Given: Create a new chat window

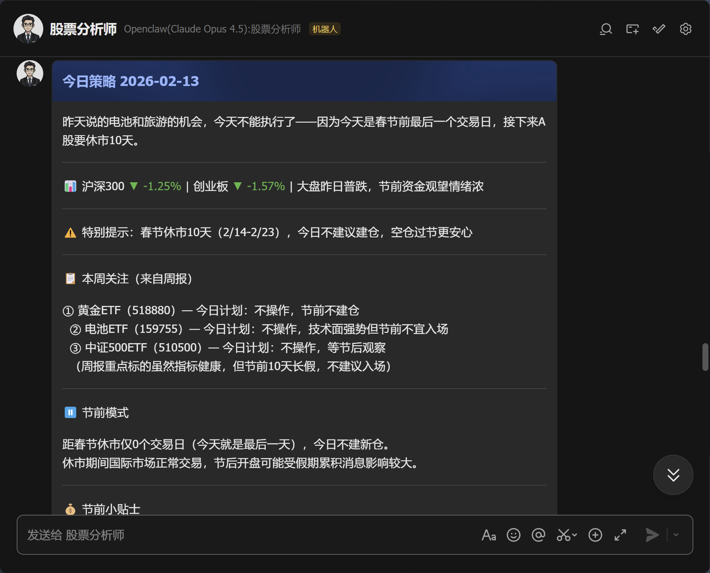Looking at the screenshot, I should pyautogui.click(x=632, y=29).
